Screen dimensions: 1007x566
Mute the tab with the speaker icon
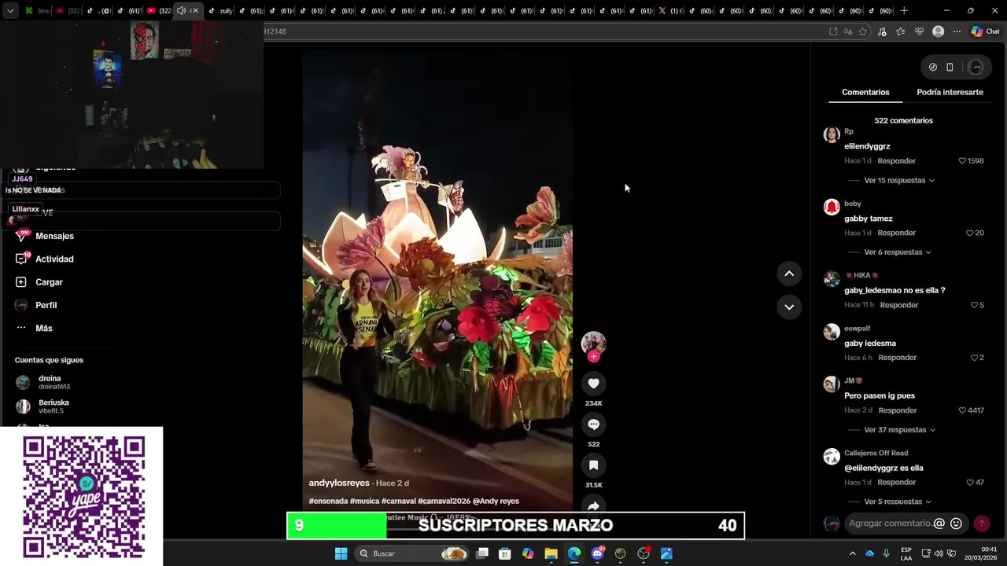(181, 10)
